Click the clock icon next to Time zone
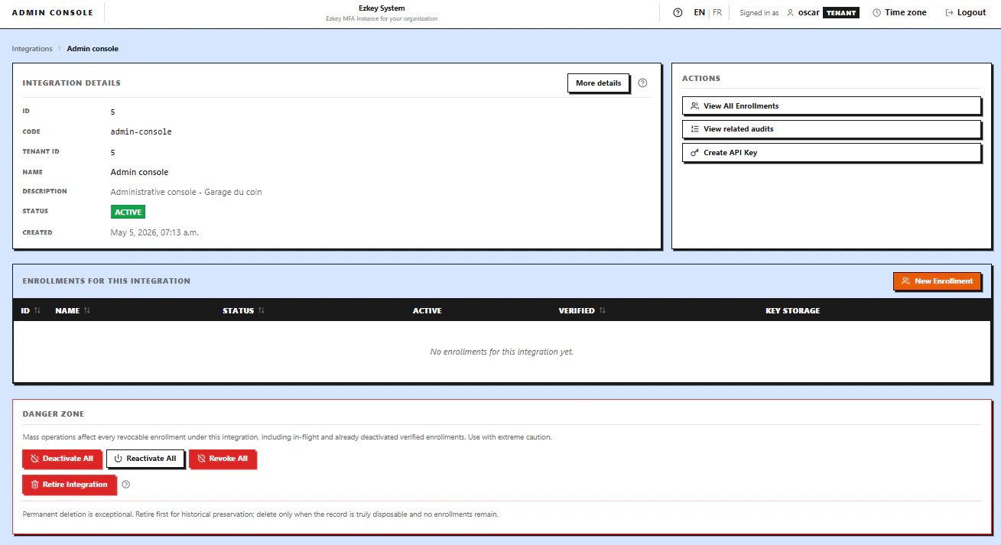The image size is (1001, 545). click(876, 13)
